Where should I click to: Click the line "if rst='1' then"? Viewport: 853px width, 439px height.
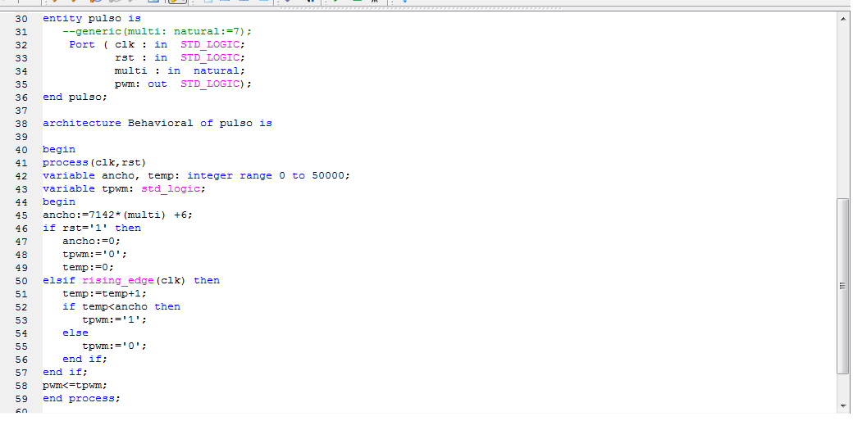(92, 228)
